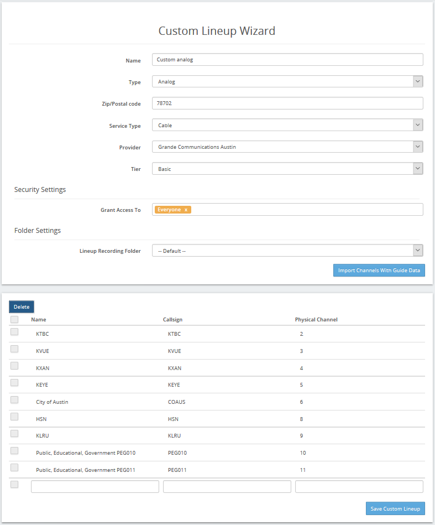Click the new channel Name input

(95, 486)
